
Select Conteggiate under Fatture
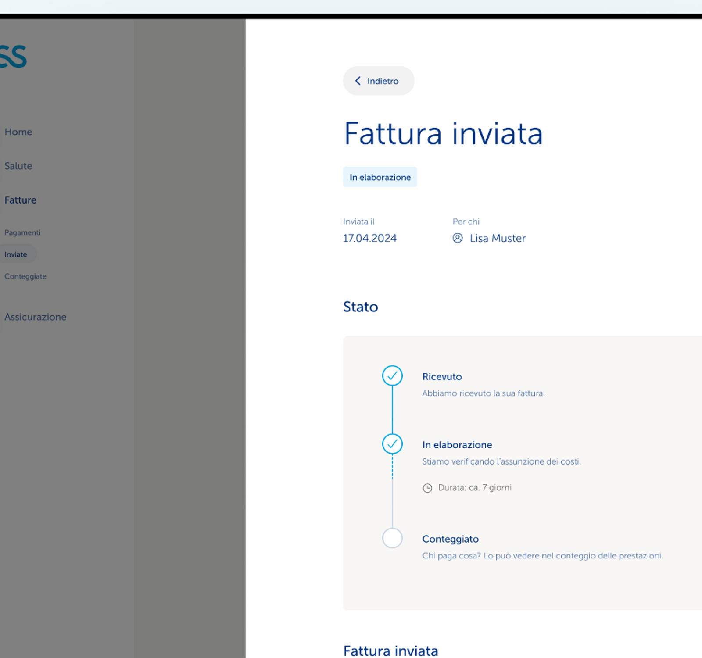[25, 276]
